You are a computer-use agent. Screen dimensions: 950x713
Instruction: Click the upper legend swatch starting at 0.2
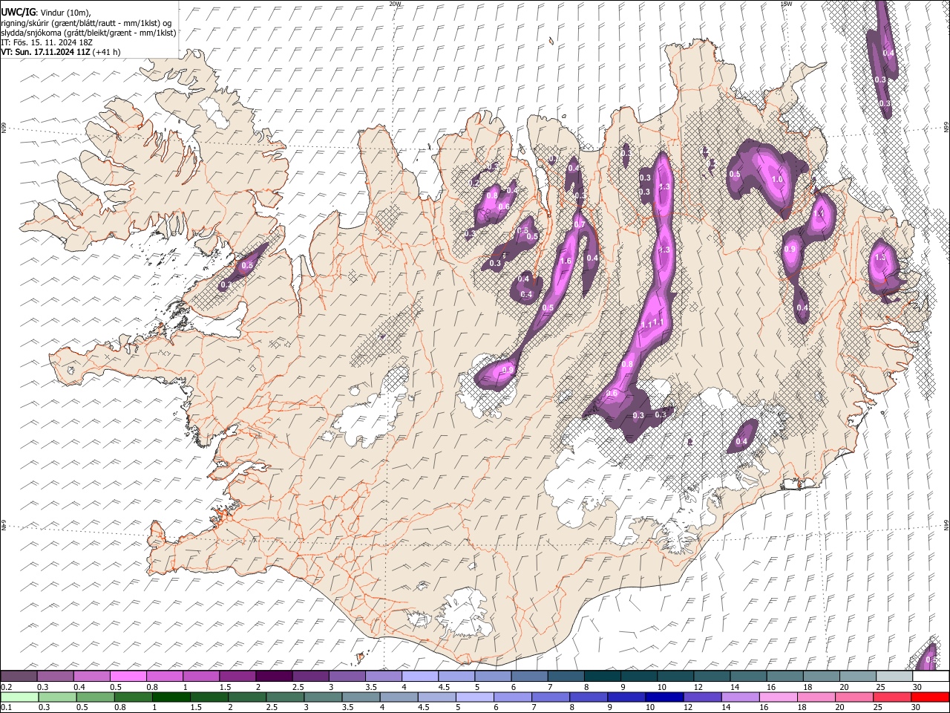(x=19, y=676)
